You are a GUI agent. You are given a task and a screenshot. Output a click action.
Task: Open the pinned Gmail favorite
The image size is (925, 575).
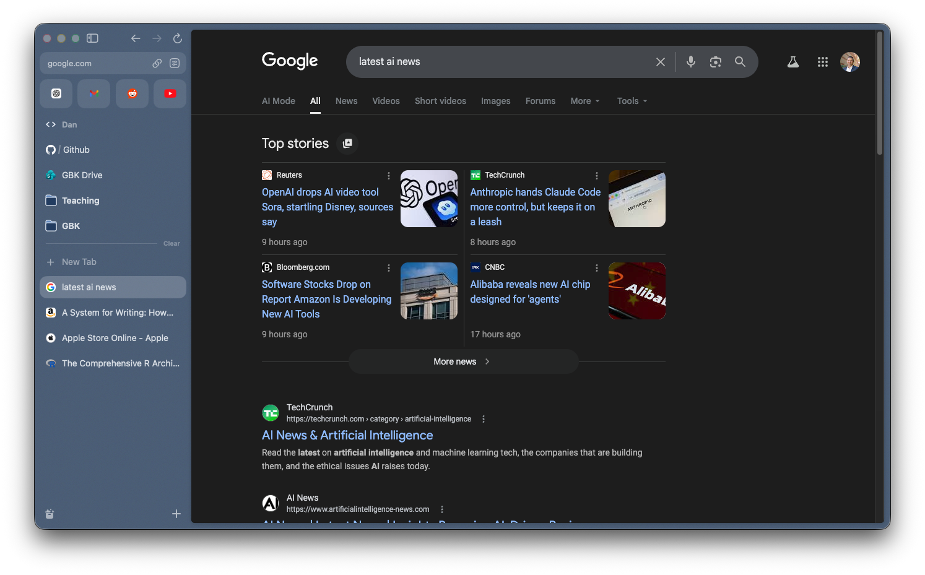[94, 93]
